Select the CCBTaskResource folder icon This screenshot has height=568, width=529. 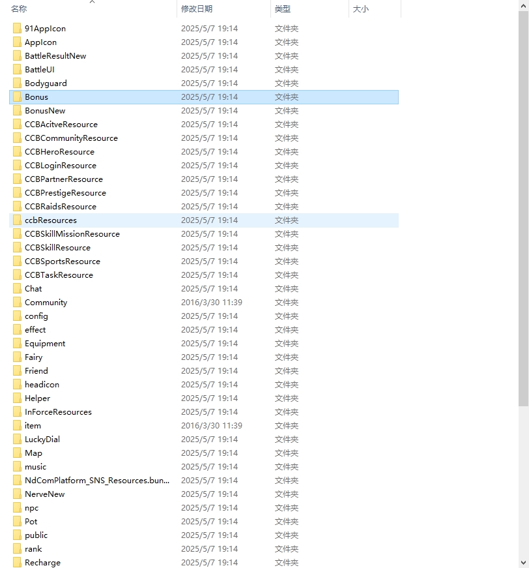[x=17, y=275]
